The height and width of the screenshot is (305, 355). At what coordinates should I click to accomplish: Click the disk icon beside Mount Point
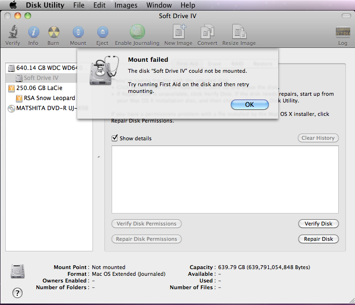point(18,271)
